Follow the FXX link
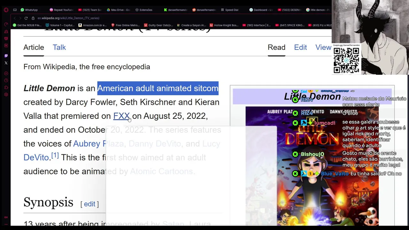Screen dimensions: 409x230 click(x=121, y=116)
